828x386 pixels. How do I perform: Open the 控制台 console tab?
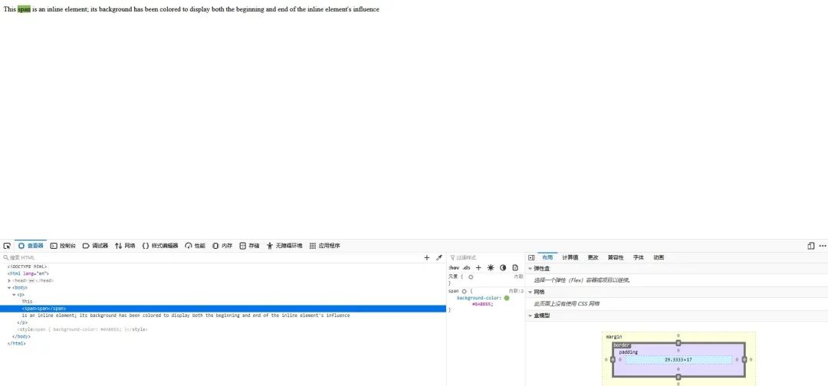[63, 246]
